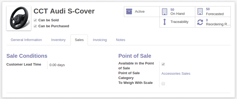Image resolution: width=237 pixels, height=99 pixels.
Task: Click the Can be Sold label
Action: point(49,20)
